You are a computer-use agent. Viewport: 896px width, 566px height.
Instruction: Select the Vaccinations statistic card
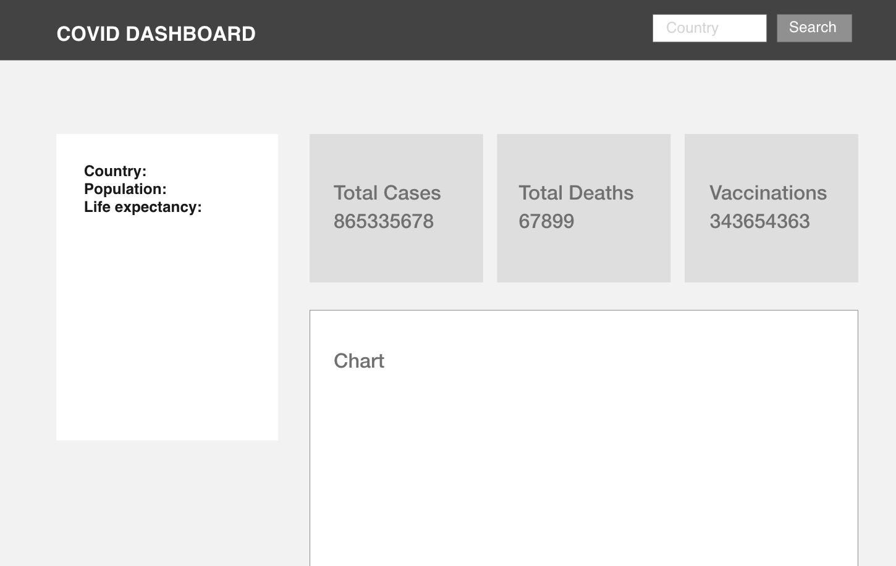point(771,208)
